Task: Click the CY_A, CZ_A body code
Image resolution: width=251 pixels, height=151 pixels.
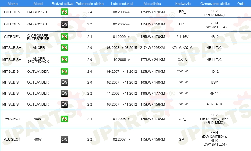Action: [x=182, y=48]
